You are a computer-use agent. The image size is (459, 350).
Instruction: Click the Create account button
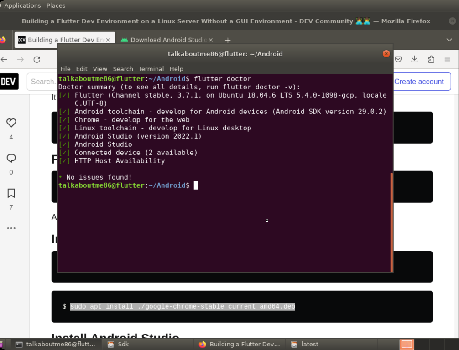click(x=419, y=82)
